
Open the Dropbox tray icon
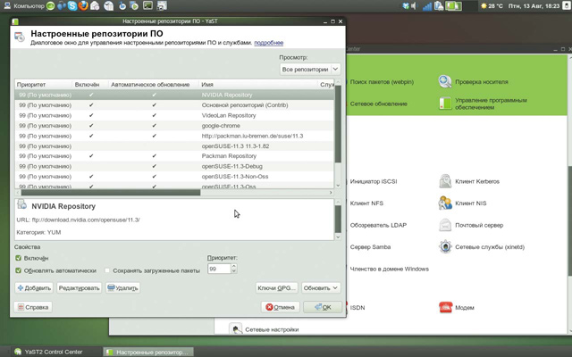point(405,6)
